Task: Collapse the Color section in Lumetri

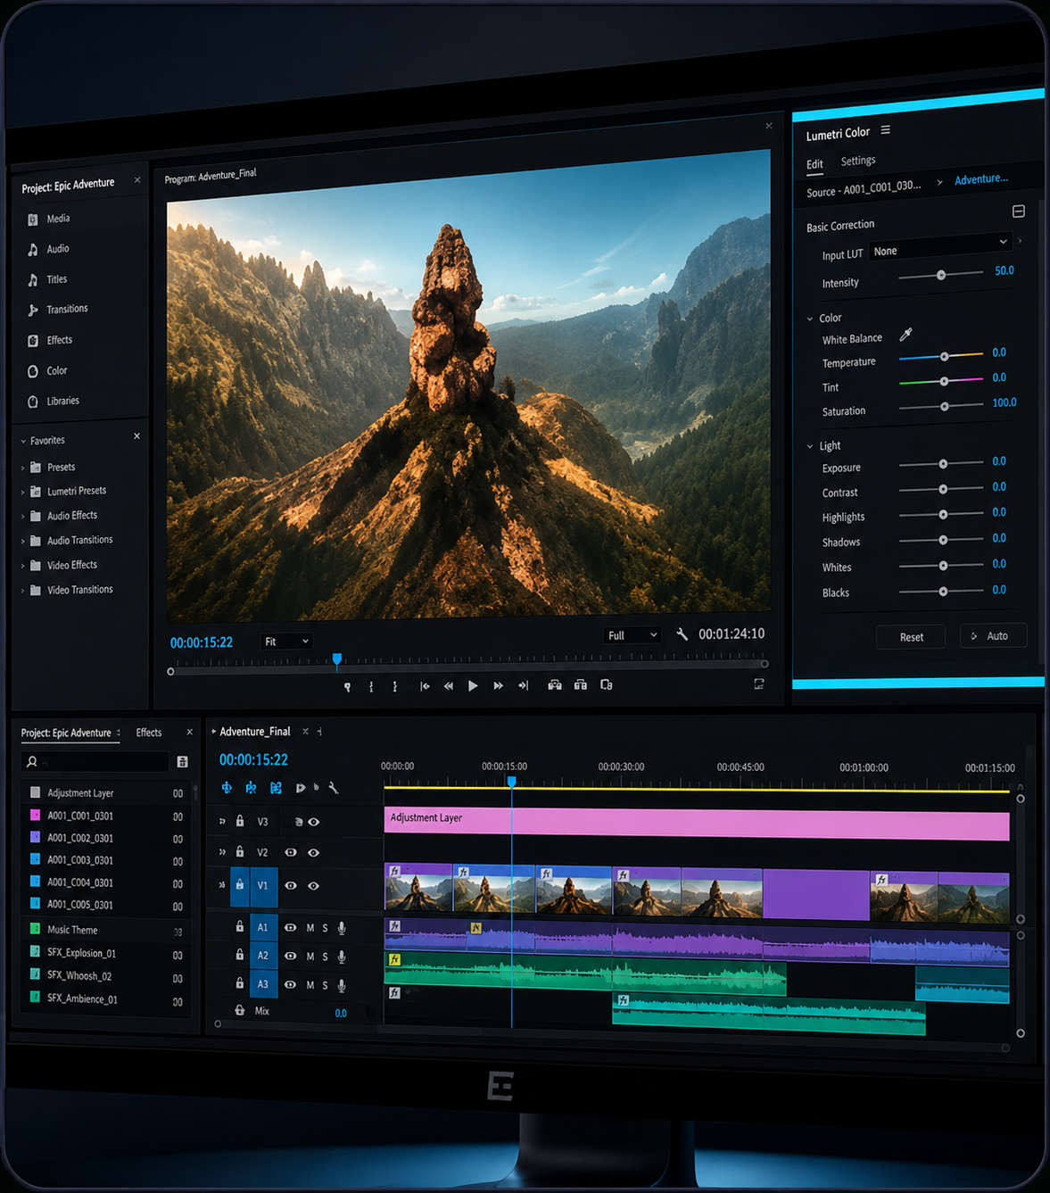Action: (810, 319)
